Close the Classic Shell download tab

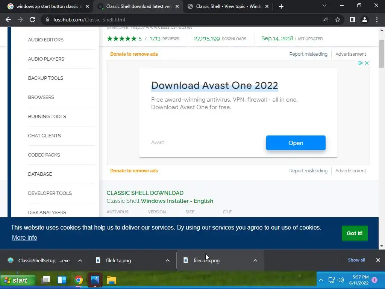pyautogui.click(x=177, y=6)
